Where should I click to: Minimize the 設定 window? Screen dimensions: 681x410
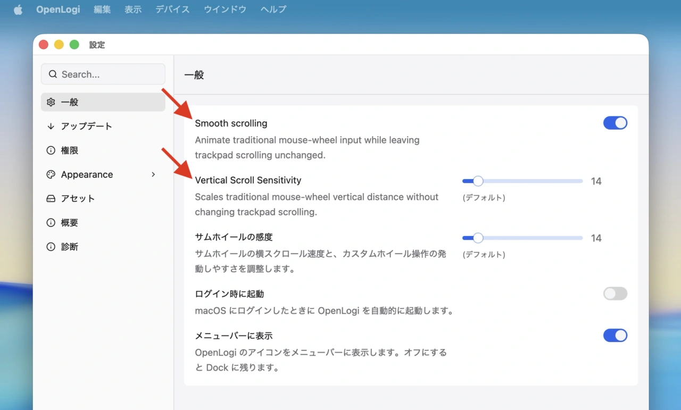coord(59,45)
